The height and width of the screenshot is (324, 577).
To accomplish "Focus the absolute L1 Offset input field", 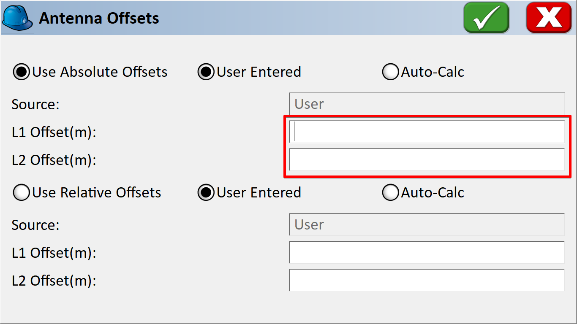I will pos(427,132).
